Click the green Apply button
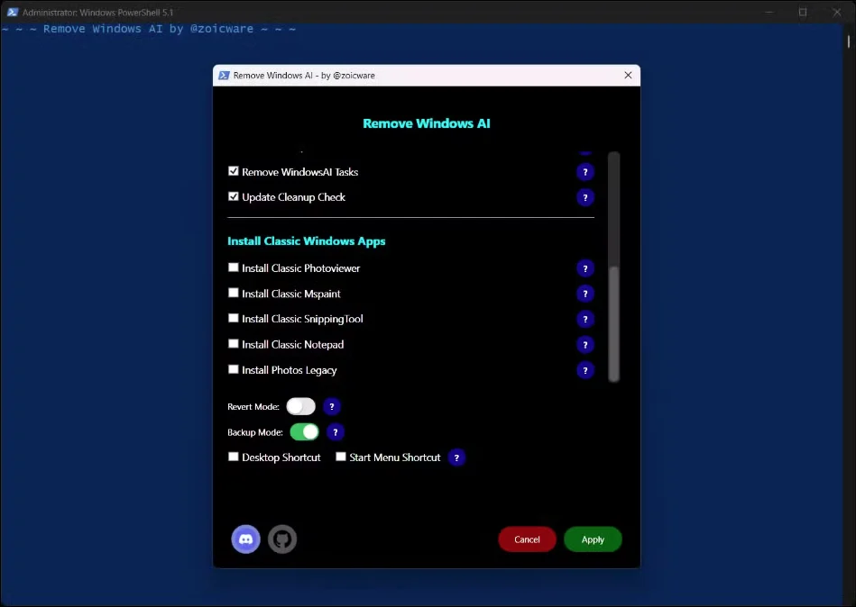This screenshot has width=856, height=607. [x=593, y=539]
